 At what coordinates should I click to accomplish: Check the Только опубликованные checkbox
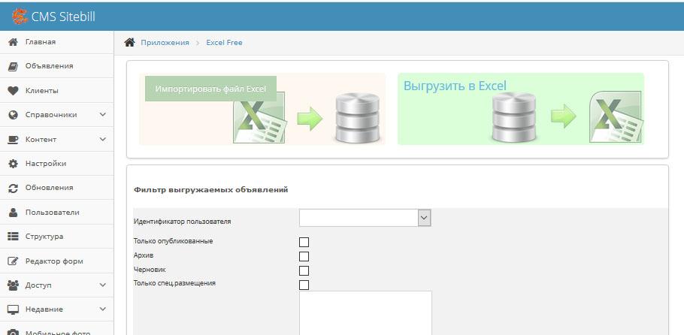click(304, 242)
